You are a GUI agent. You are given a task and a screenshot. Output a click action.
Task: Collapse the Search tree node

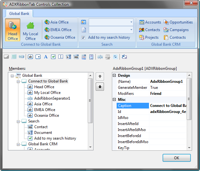(x=18, y=121)
